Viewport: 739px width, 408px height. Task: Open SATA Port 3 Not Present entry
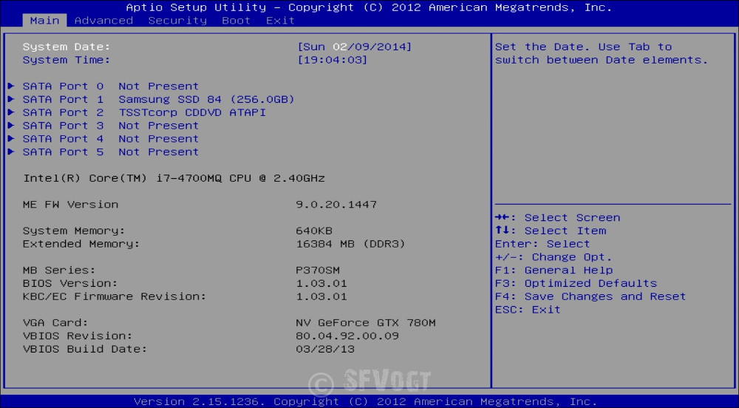[111, 126]
